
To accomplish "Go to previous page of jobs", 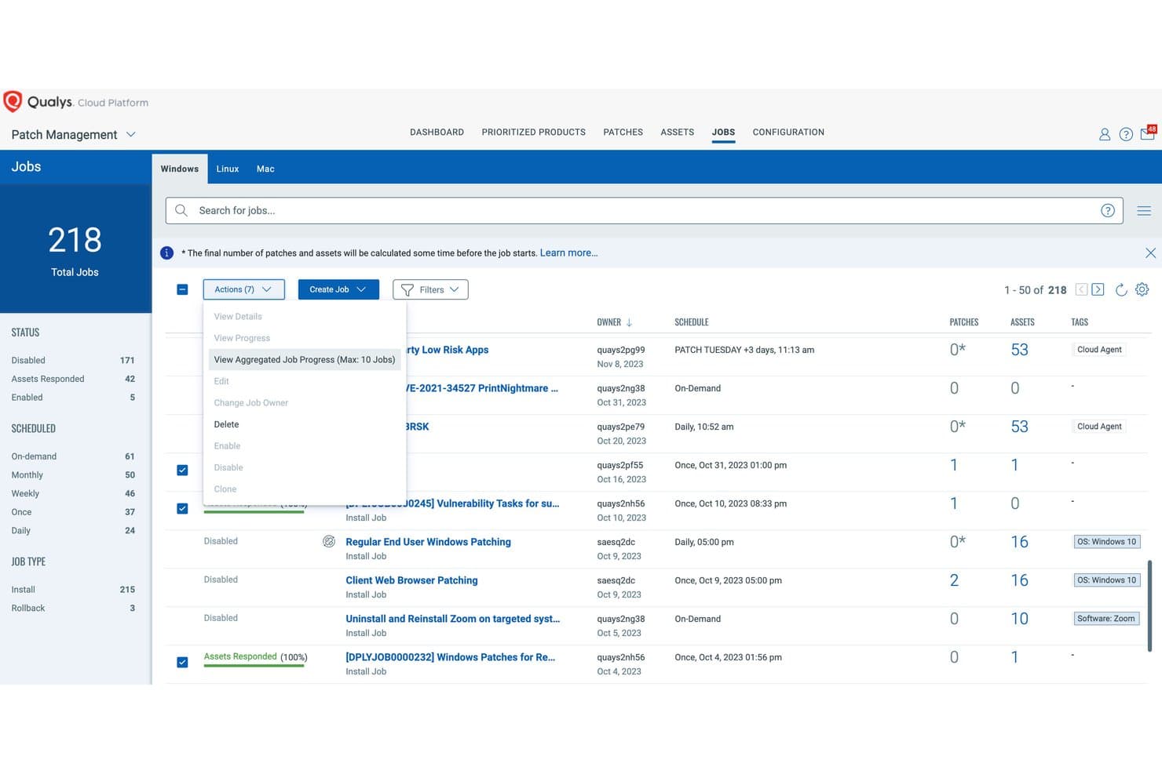I will click(1081, 289).
